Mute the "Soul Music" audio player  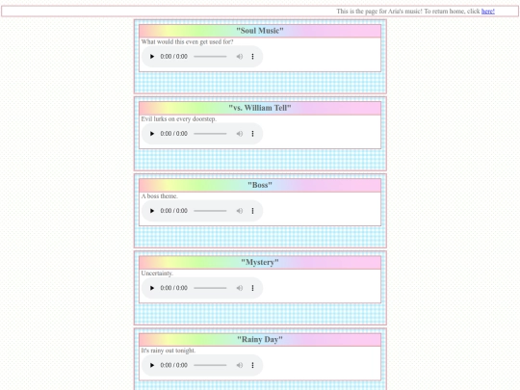[240, 57]
